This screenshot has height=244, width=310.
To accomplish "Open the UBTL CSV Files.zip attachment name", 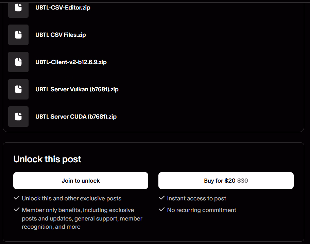I will [x=61, y=35].
